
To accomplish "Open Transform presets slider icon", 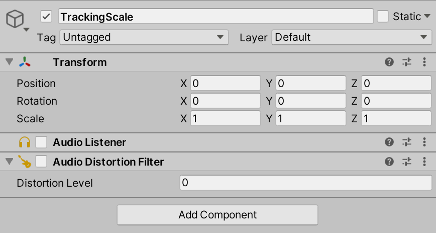I will pos(407,62).
